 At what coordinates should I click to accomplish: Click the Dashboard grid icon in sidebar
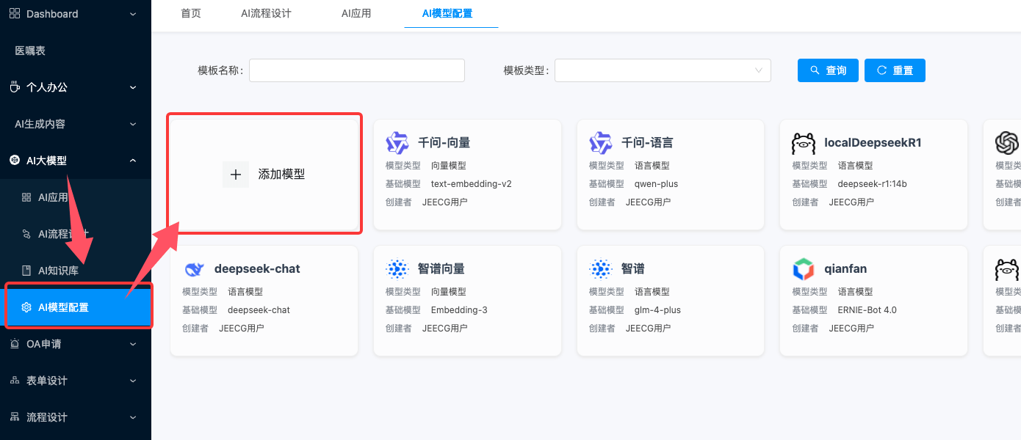click(15, 14)
